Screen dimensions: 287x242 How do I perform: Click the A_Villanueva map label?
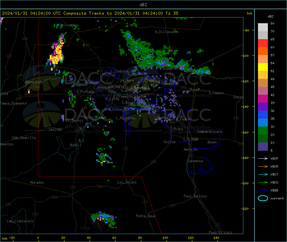click(x=166, y=32)
